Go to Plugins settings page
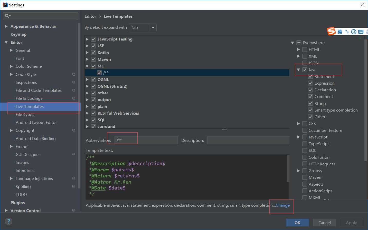 18,203
